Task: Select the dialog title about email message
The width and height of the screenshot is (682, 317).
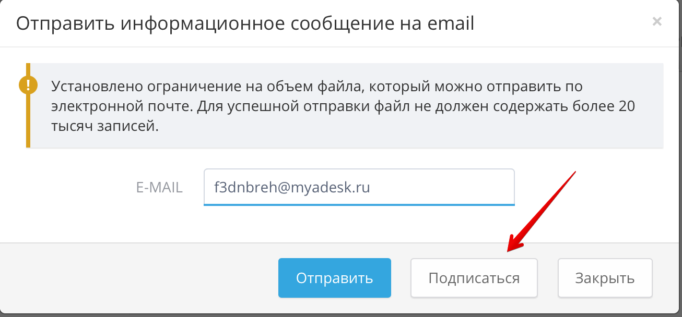Action: (245, 23)
